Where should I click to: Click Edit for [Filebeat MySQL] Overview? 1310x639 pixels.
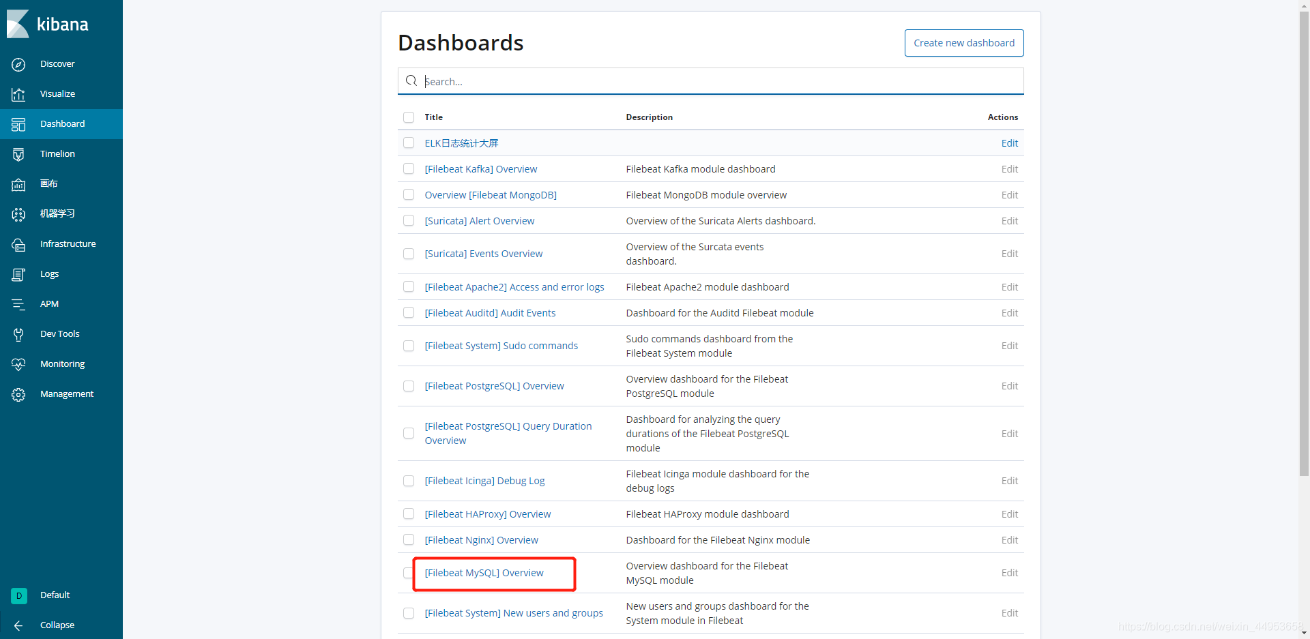click(x=1009, y=573)
